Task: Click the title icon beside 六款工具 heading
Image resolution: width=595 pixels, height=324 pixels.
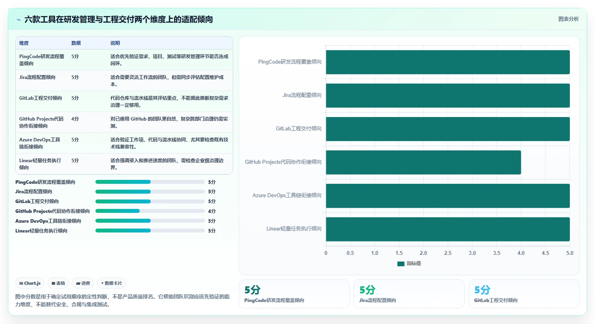Action: click(x=18, y=20)
